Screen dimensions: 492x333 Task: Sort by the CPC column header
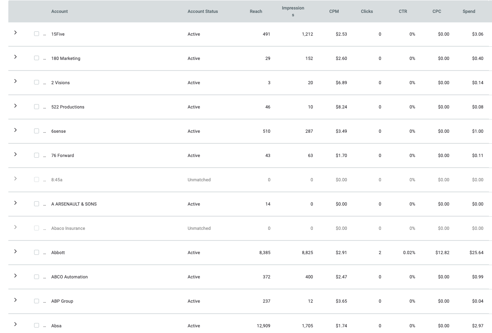[437, 11]
